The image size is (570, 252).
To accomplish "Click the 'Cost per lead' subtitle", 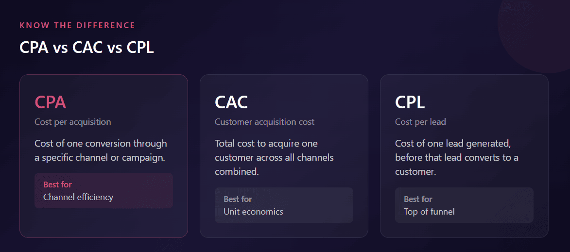I will 421,122.
